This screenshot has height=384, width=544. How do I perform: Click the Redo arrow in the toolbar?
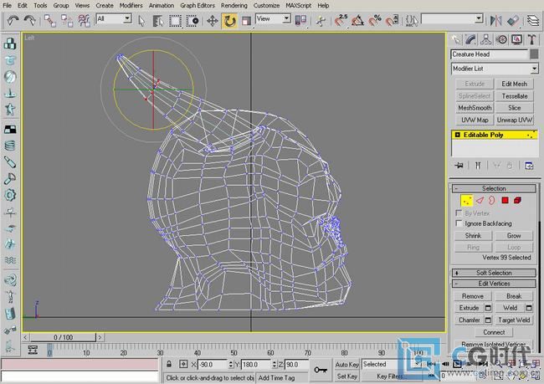point(30,20)
